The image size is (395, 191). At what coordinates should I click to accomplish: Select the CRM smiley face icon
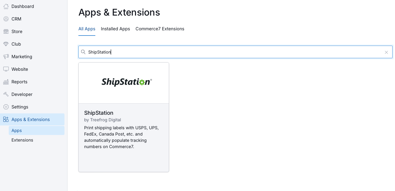[6, 19]
